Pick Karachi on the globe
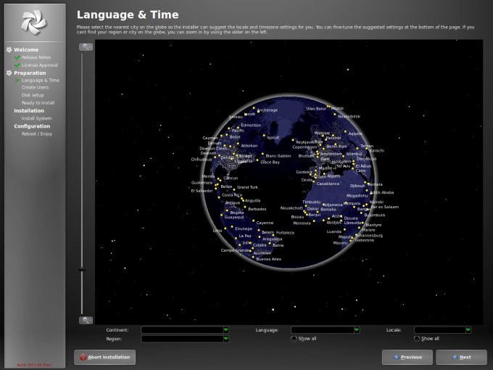Screen dimensions: 493x370 click(377, 151)
